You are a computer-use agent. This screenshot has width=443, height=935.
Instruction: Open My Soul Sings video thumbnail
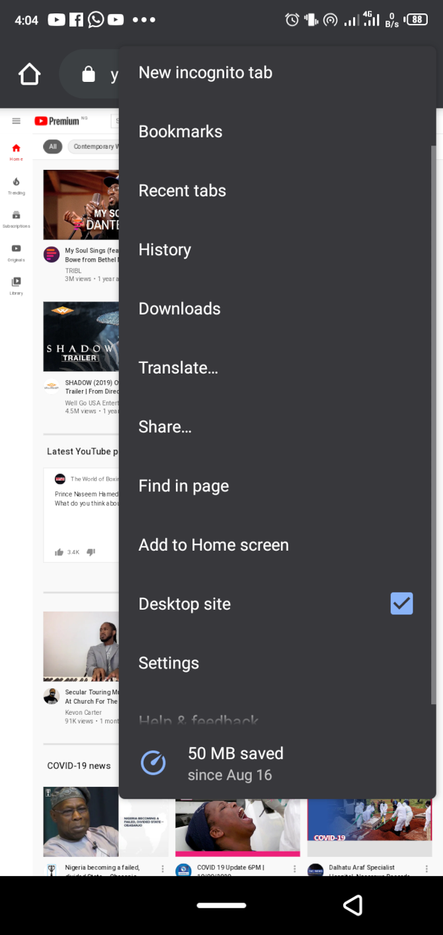[x=81, y=204]
